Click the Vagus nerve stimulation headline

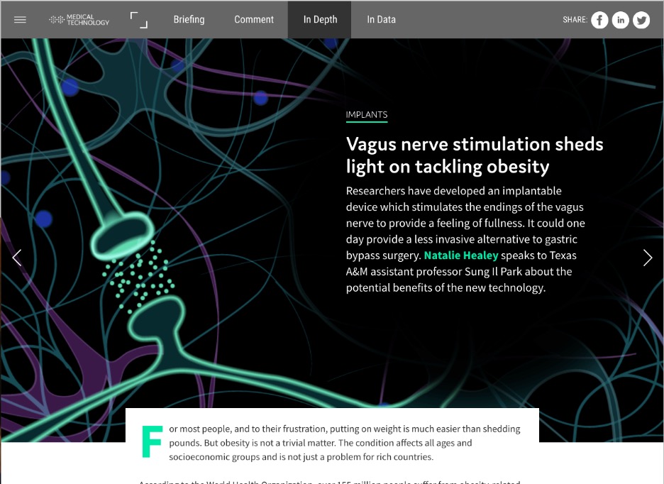click(x=475, y=155)
